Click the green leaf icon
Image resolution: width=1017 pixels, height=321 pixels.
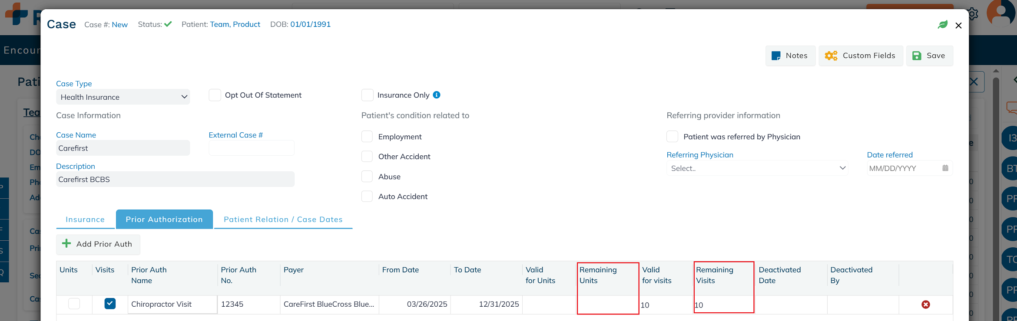tap(942, 25)
